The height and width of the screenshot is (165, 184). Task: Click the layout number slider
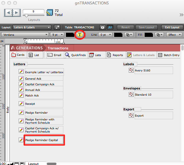tap(26, 16)
